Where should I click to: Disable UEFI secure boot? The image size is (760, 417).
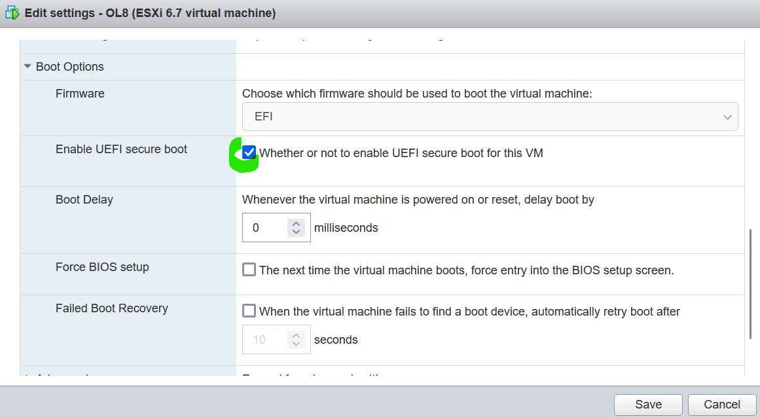pos(249,152)
